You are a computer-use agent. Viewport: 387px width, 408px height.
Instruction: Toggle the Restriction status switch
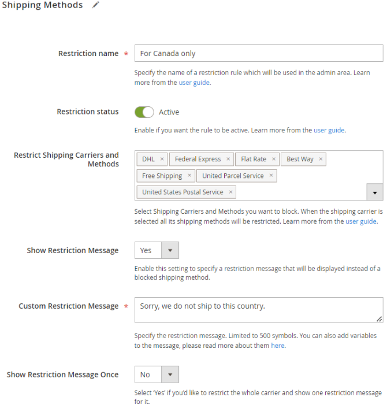pyautogui.click(x=144, y=112)
